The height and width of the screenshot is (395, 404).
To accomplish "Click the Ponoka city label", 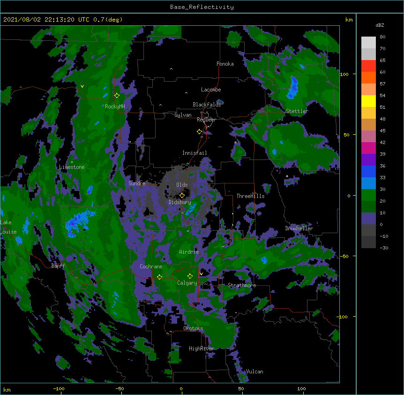I will click(225, 64).
